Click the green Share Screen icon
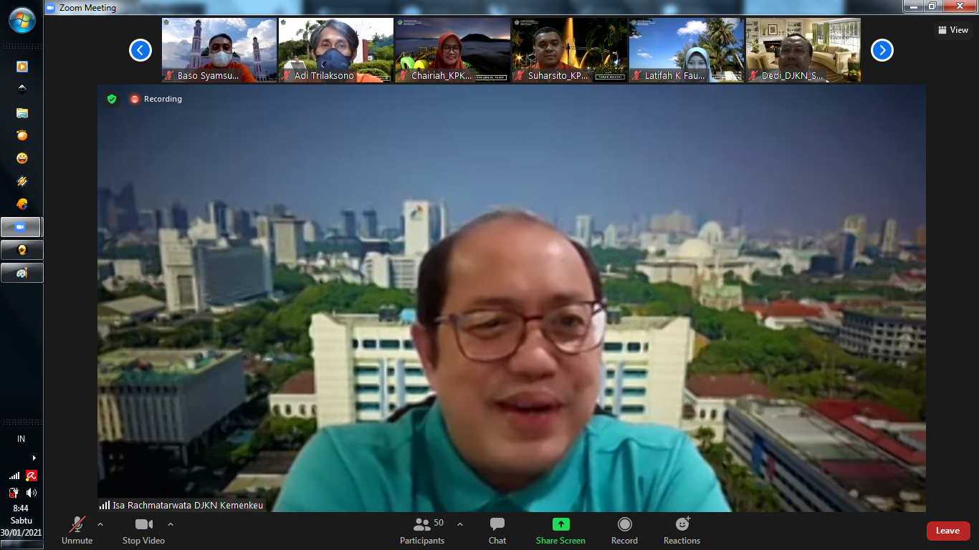This screenshot has height=550, width=979. pos(560,524)
